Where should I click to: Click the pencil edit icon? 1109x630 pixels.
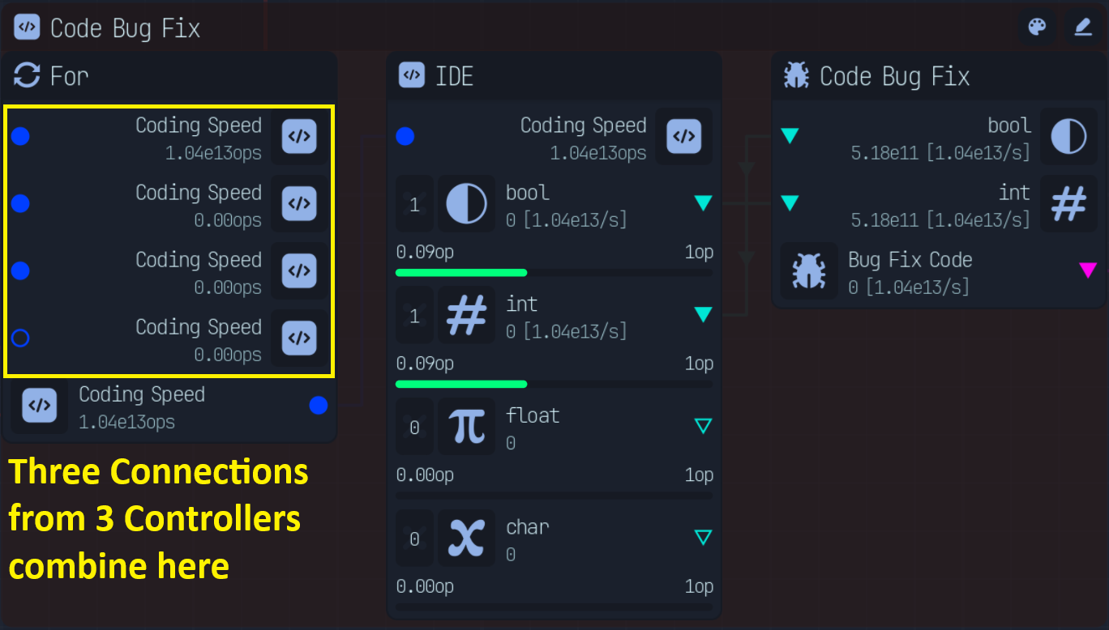[x=1083, y=28]
